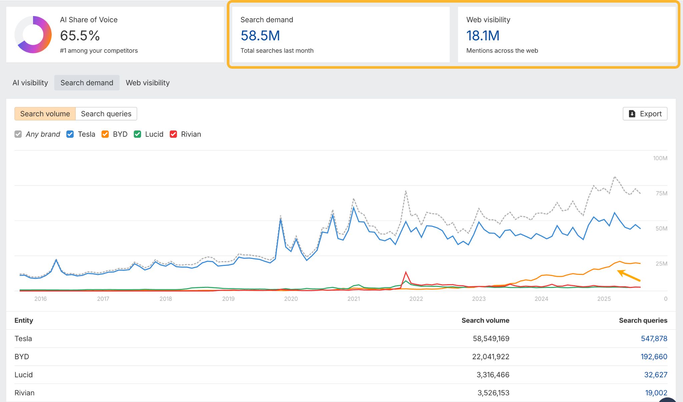Click the download icon on the Export button

632,114
